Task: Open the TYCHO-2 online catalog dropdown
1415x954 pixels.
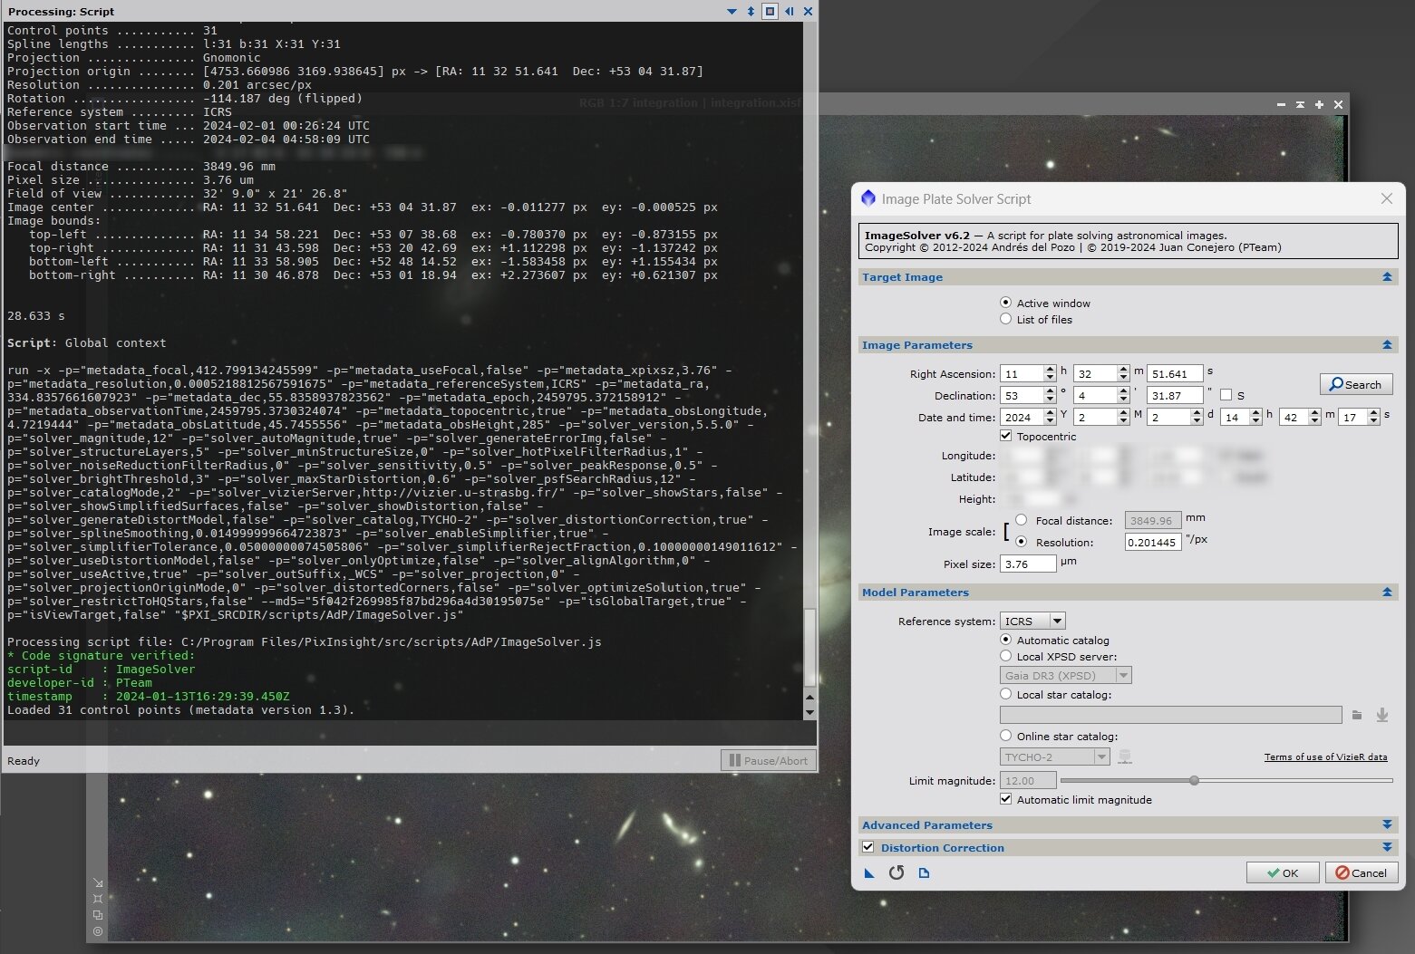Action: click(x=1055, y=756)
